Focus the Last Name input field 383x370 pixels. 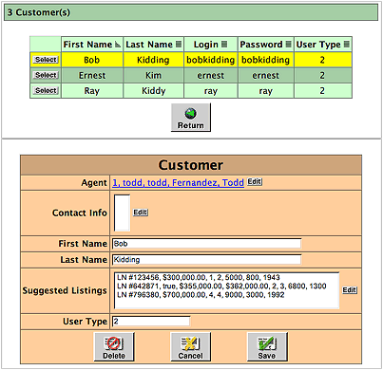pos(206,260)
